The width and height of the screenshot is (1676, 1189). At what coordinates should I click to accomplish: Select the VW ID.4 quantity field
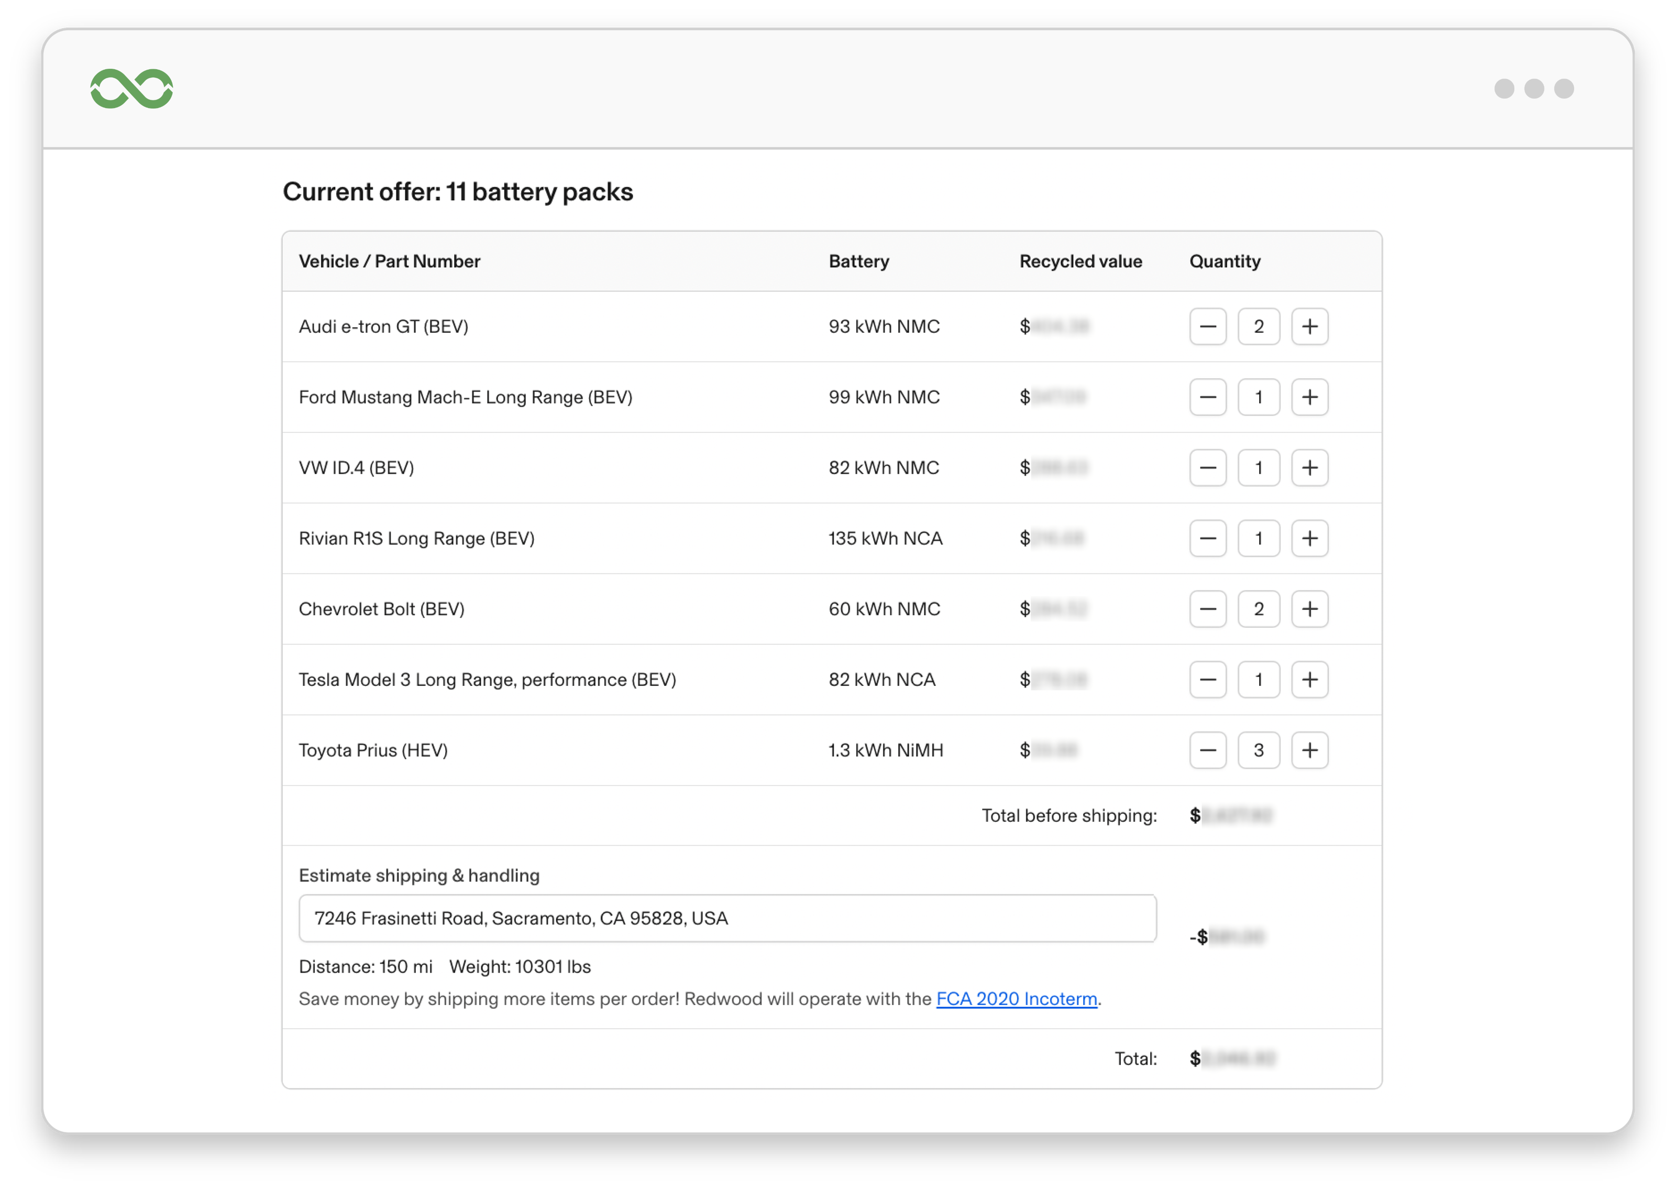(1258, 468)
